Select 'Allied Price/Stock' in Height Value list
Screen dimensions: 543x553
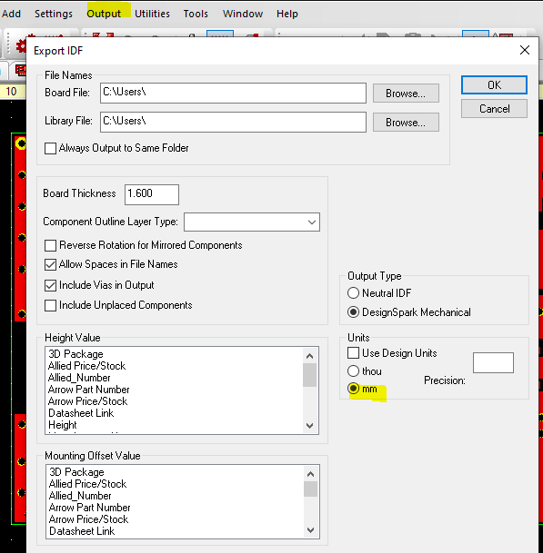(x=86, y=366)
